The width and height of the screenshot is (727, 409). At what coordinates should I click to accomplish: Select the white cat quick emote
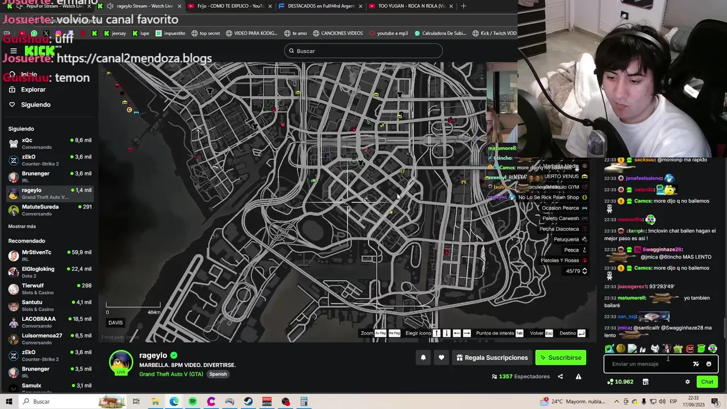[x=655, y=348]
